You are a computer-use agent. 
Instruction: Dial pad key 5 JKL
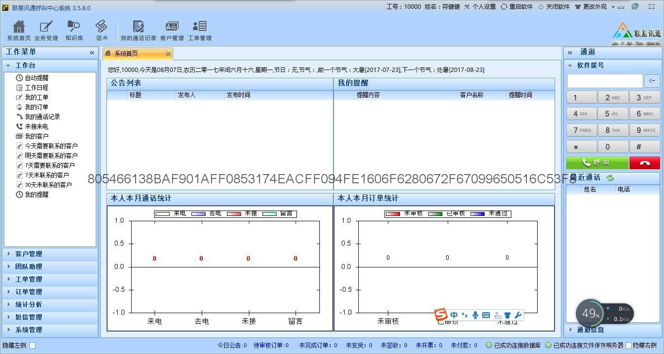point(613,114)
